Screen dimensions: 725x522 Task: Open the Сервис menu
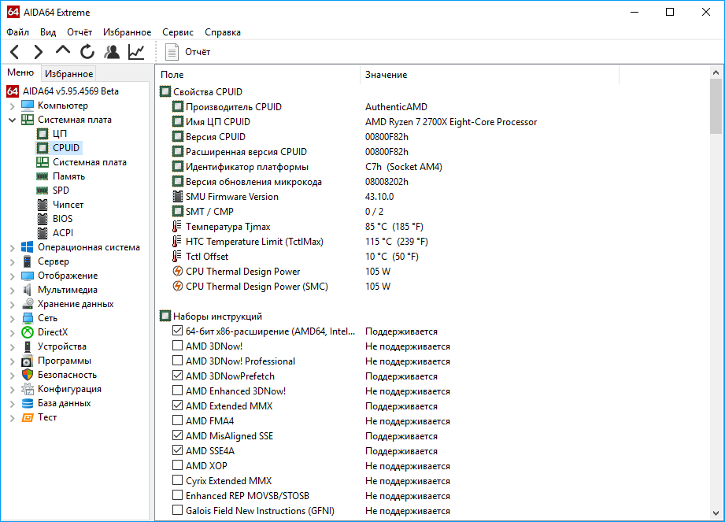[x=178, y=32]
